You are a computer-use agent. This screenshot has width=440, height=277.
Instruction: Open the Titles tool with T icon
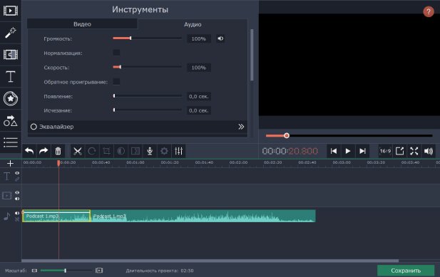point(11,76)
